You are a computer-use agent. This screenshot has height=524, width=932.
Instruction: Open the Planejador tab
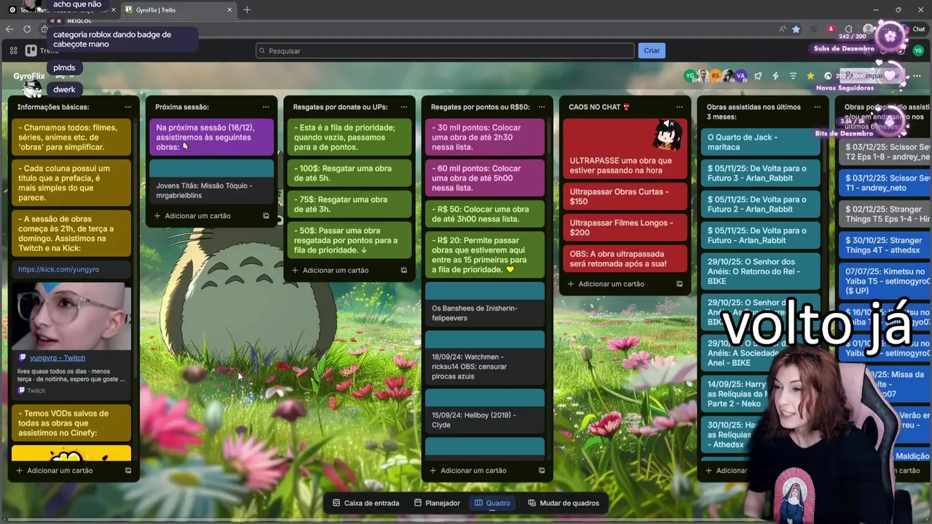[x=437, y=503]
